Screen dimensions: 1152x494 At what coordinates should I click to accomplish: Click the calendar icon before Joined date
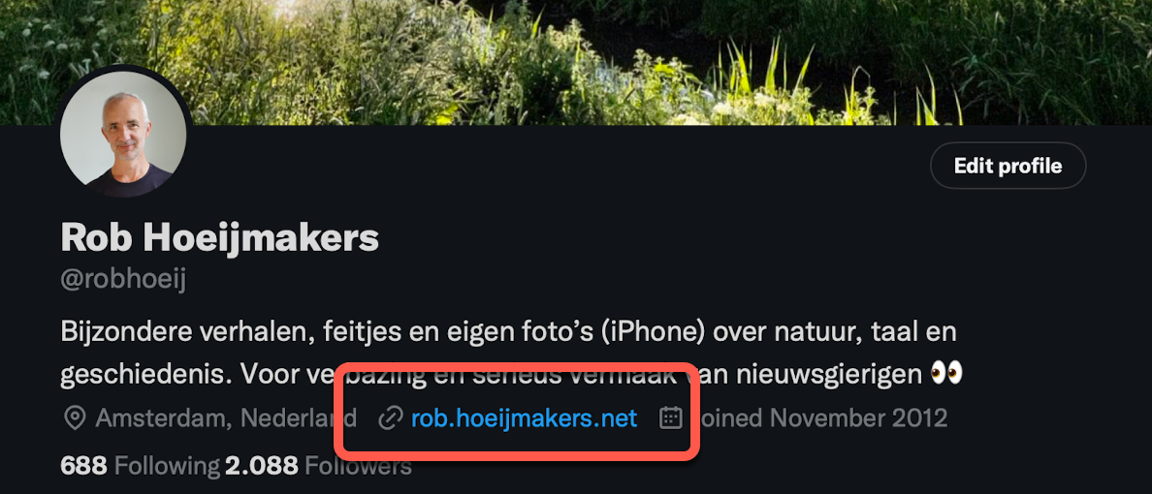[x=671, y=418]
